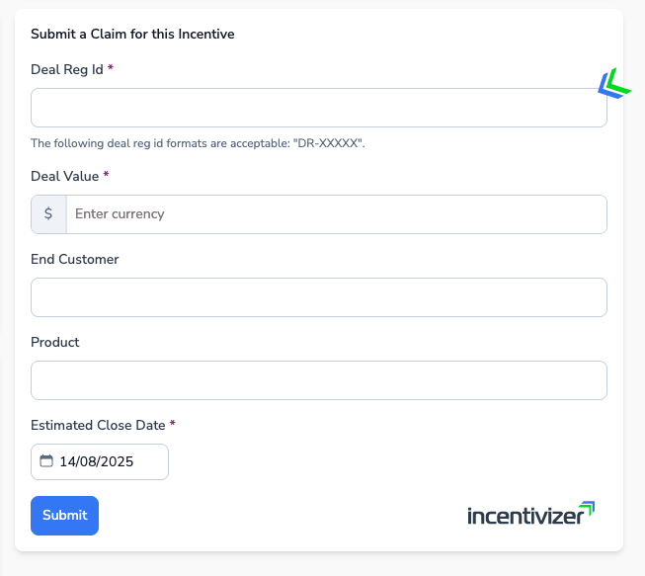645x576 pixels.
Task: Click the "Deal Reg Id" label
Action: [67, 69]
